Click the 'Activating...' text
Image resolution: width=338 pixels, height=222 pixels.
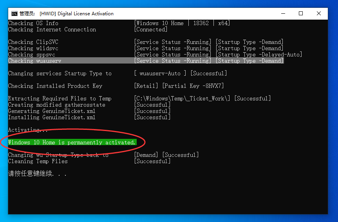click(28, 130)
